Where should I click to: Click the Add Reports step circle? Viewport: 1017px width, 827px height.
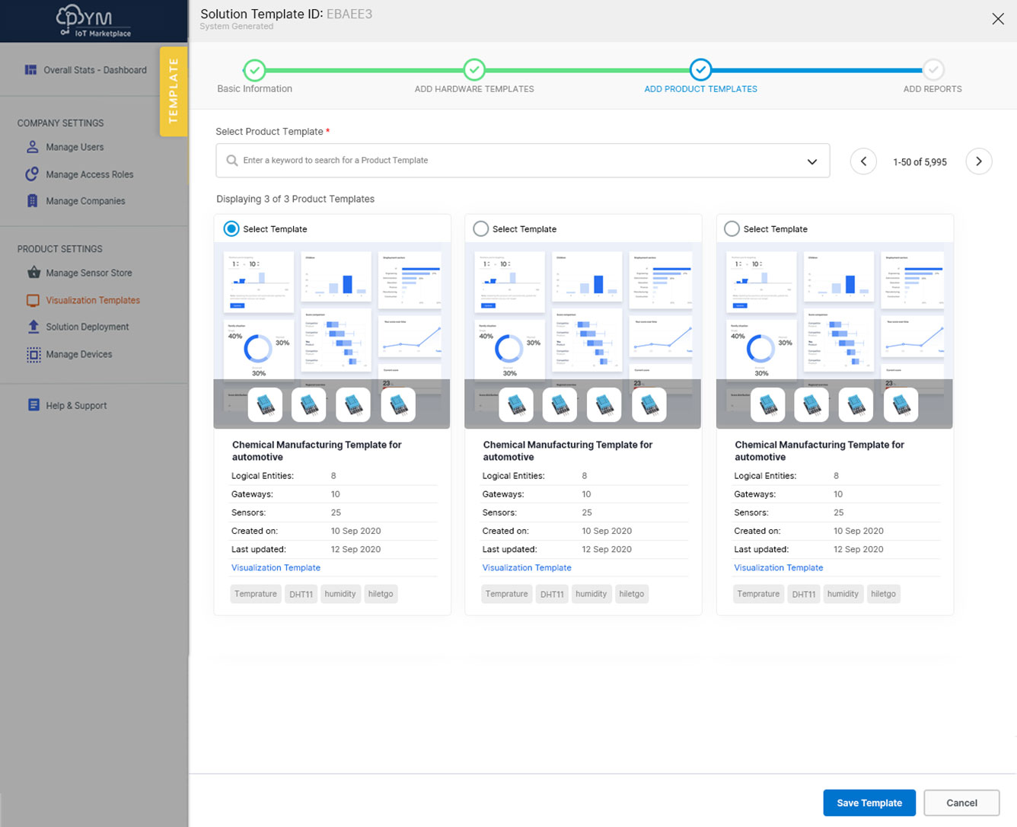tap(933, 70)
